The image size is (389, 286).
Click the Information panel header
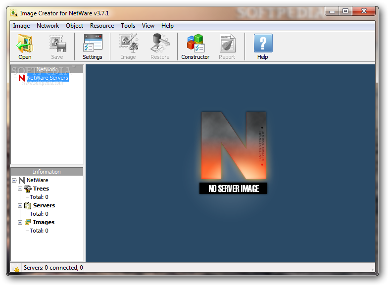click(x=47, y=172)
